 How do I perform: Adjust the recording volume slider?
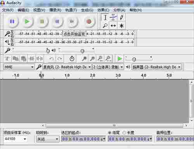click(48, 51)
